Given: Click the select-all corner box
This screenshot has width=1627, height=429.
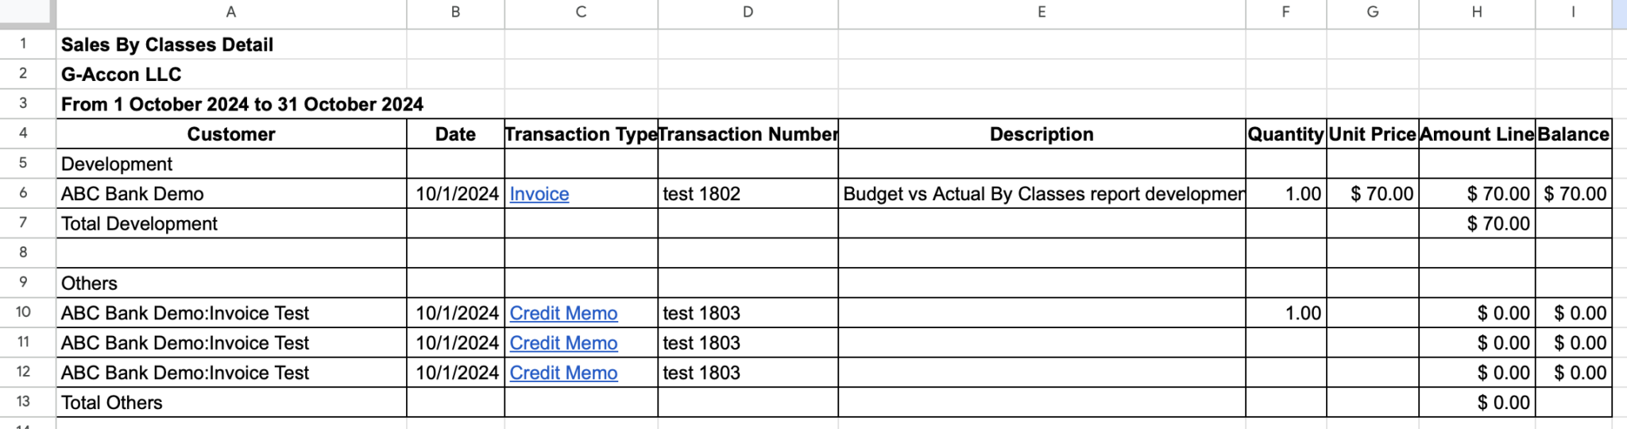Looking at the screenshot, I should (x=27, y=12).
